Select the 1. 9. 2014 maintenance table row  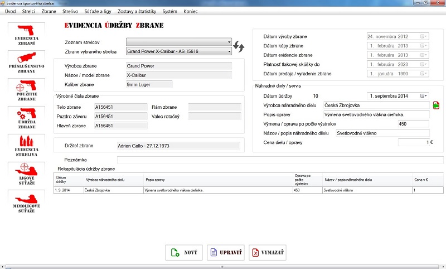223,190
